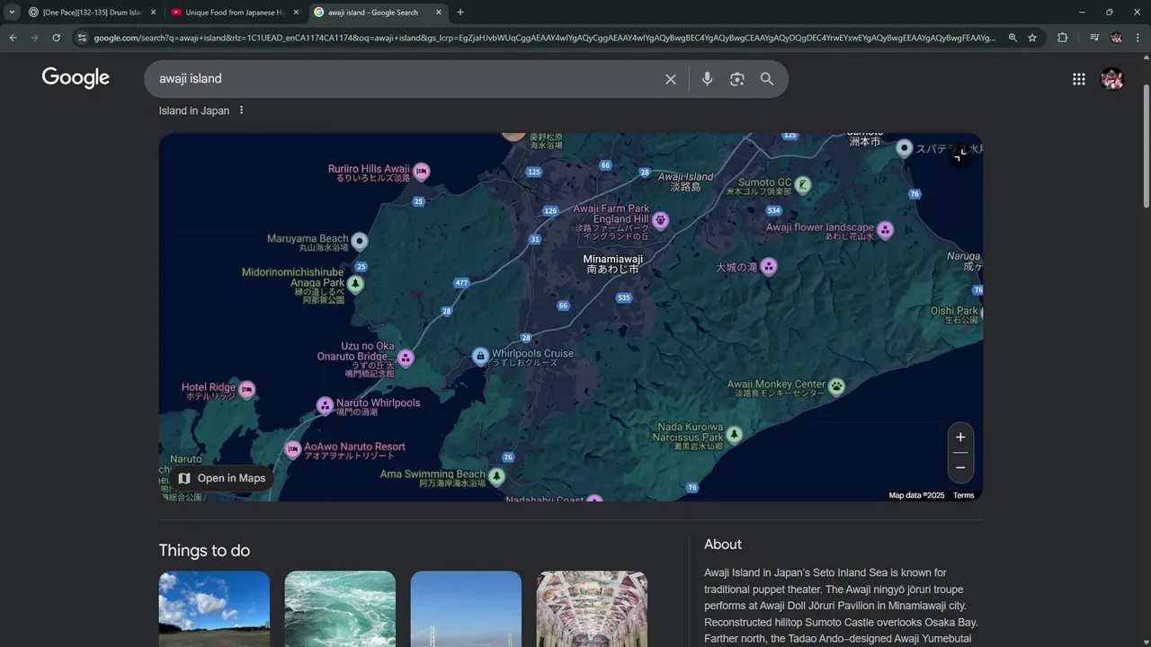Select the Uzu no Oka Onaruto Bridge marker

[x=406, y=359]
